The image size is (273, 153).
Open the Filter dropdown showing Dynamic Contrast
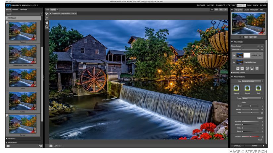pos(252,81)
